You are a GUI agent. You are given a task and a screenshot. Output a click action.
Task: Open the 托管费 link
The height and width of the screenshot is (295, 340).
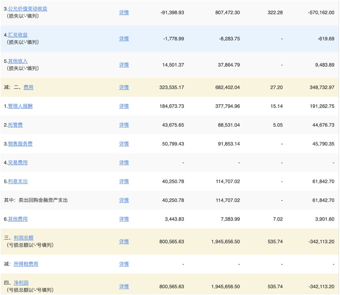point(15,125)
